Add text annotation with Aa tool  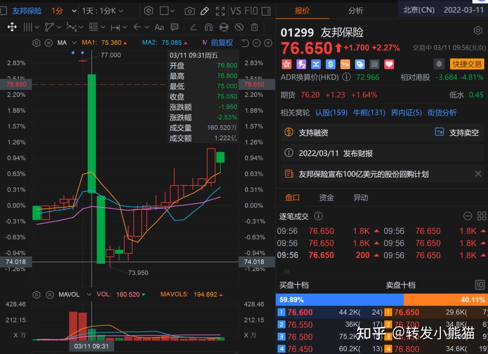[x=159, y=27]
